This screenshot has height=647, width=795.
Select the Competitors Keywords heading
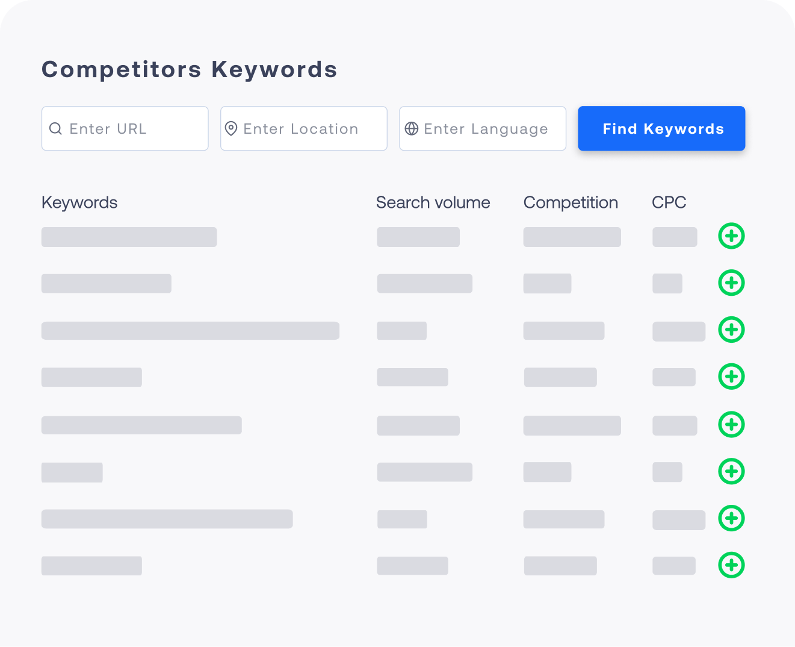coord(189,69)
